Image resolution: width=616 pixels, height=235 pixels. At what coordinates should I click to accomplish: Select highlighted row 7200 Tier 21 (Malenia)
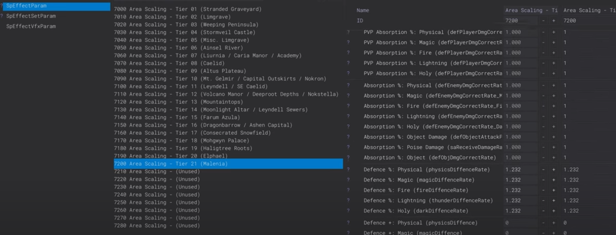[x=228, y=164]
